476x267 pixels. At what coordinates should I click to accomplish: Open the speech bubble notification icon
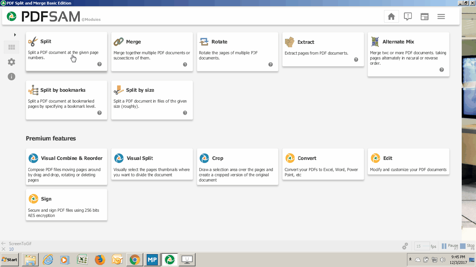pyautogui.click(x=408, y=16)
